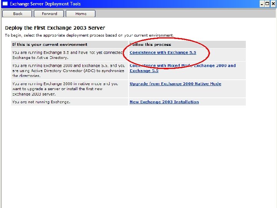Viewport: 277px width, 208px height.
Task: Click heading 'Deploy the First Exchange 2003 Server'
Action: point(55,28)
